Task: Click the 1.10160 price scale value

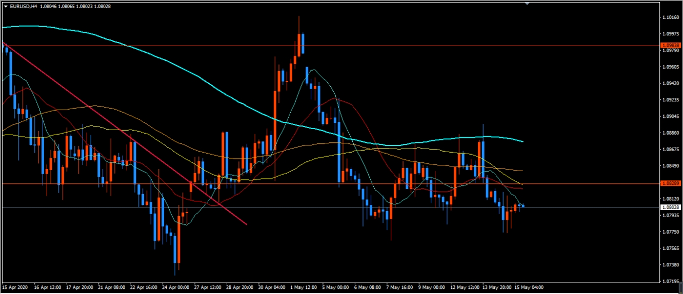Action: pos(671,17)
